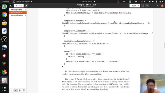Open the annotation pencil tool

click(26, 6)
